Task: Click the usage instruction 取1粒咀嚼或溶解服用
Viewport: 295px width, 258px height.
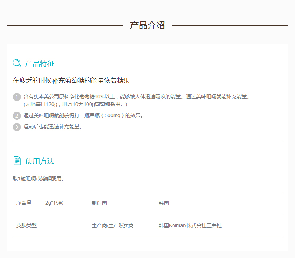Action: click(x=38, y=179)
